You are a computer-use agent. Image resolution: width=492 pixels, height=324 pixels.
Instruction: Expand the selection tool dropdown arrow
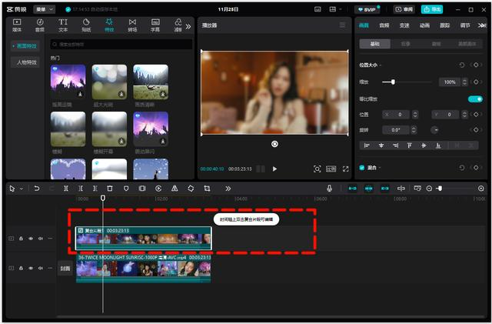(21, 189)
